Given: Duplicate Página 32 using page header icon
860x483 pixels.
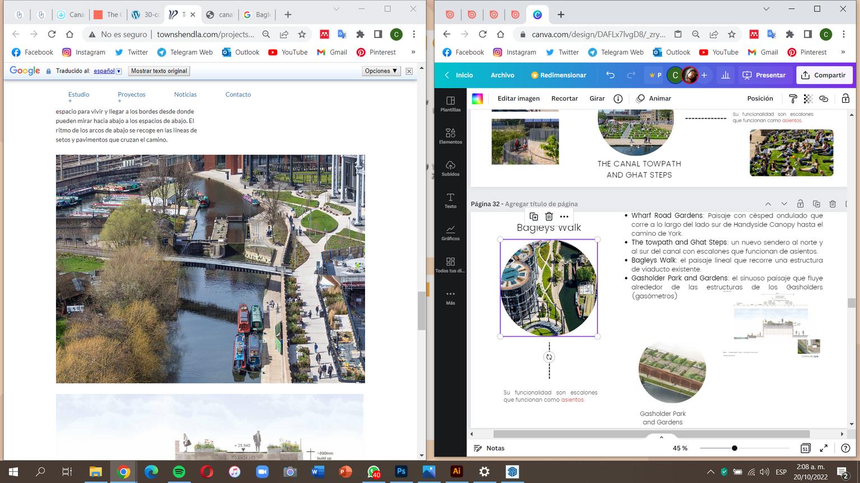Looking at the screenshot, I should 816,204.
